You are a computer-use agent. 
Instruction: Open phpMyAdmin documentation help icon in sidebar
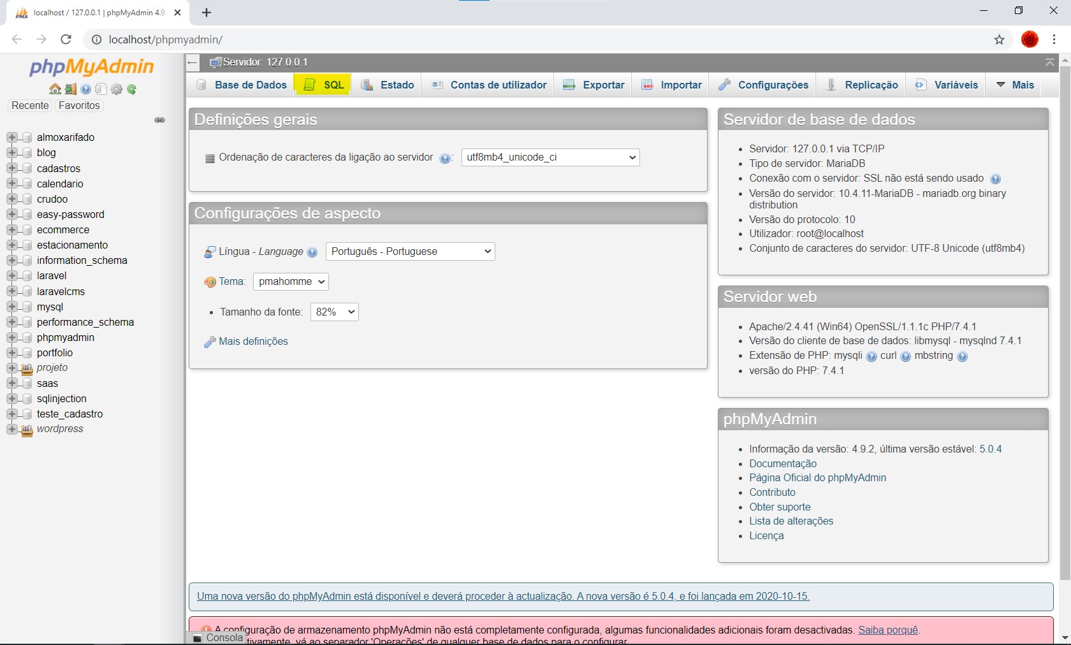(x=86, y=89)
